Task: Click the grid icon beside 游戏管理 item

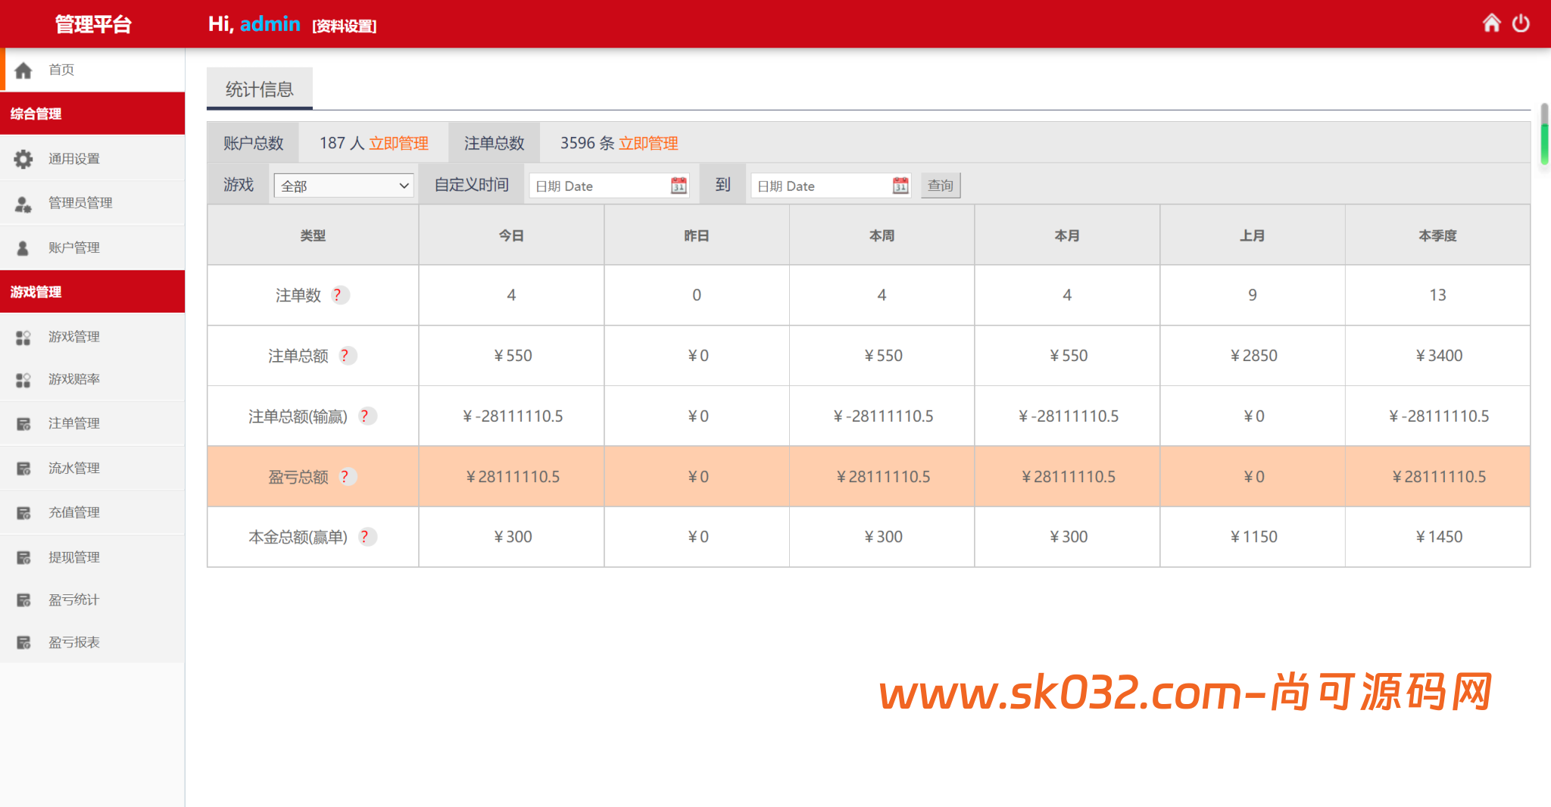Action: coord(23,338)
